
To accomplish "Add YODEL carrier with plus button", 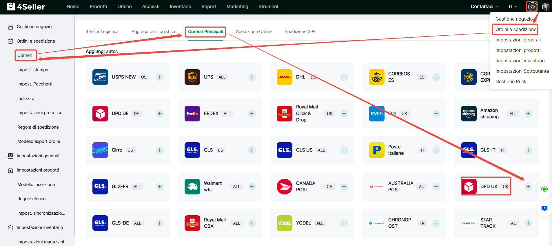I will 344,223.
